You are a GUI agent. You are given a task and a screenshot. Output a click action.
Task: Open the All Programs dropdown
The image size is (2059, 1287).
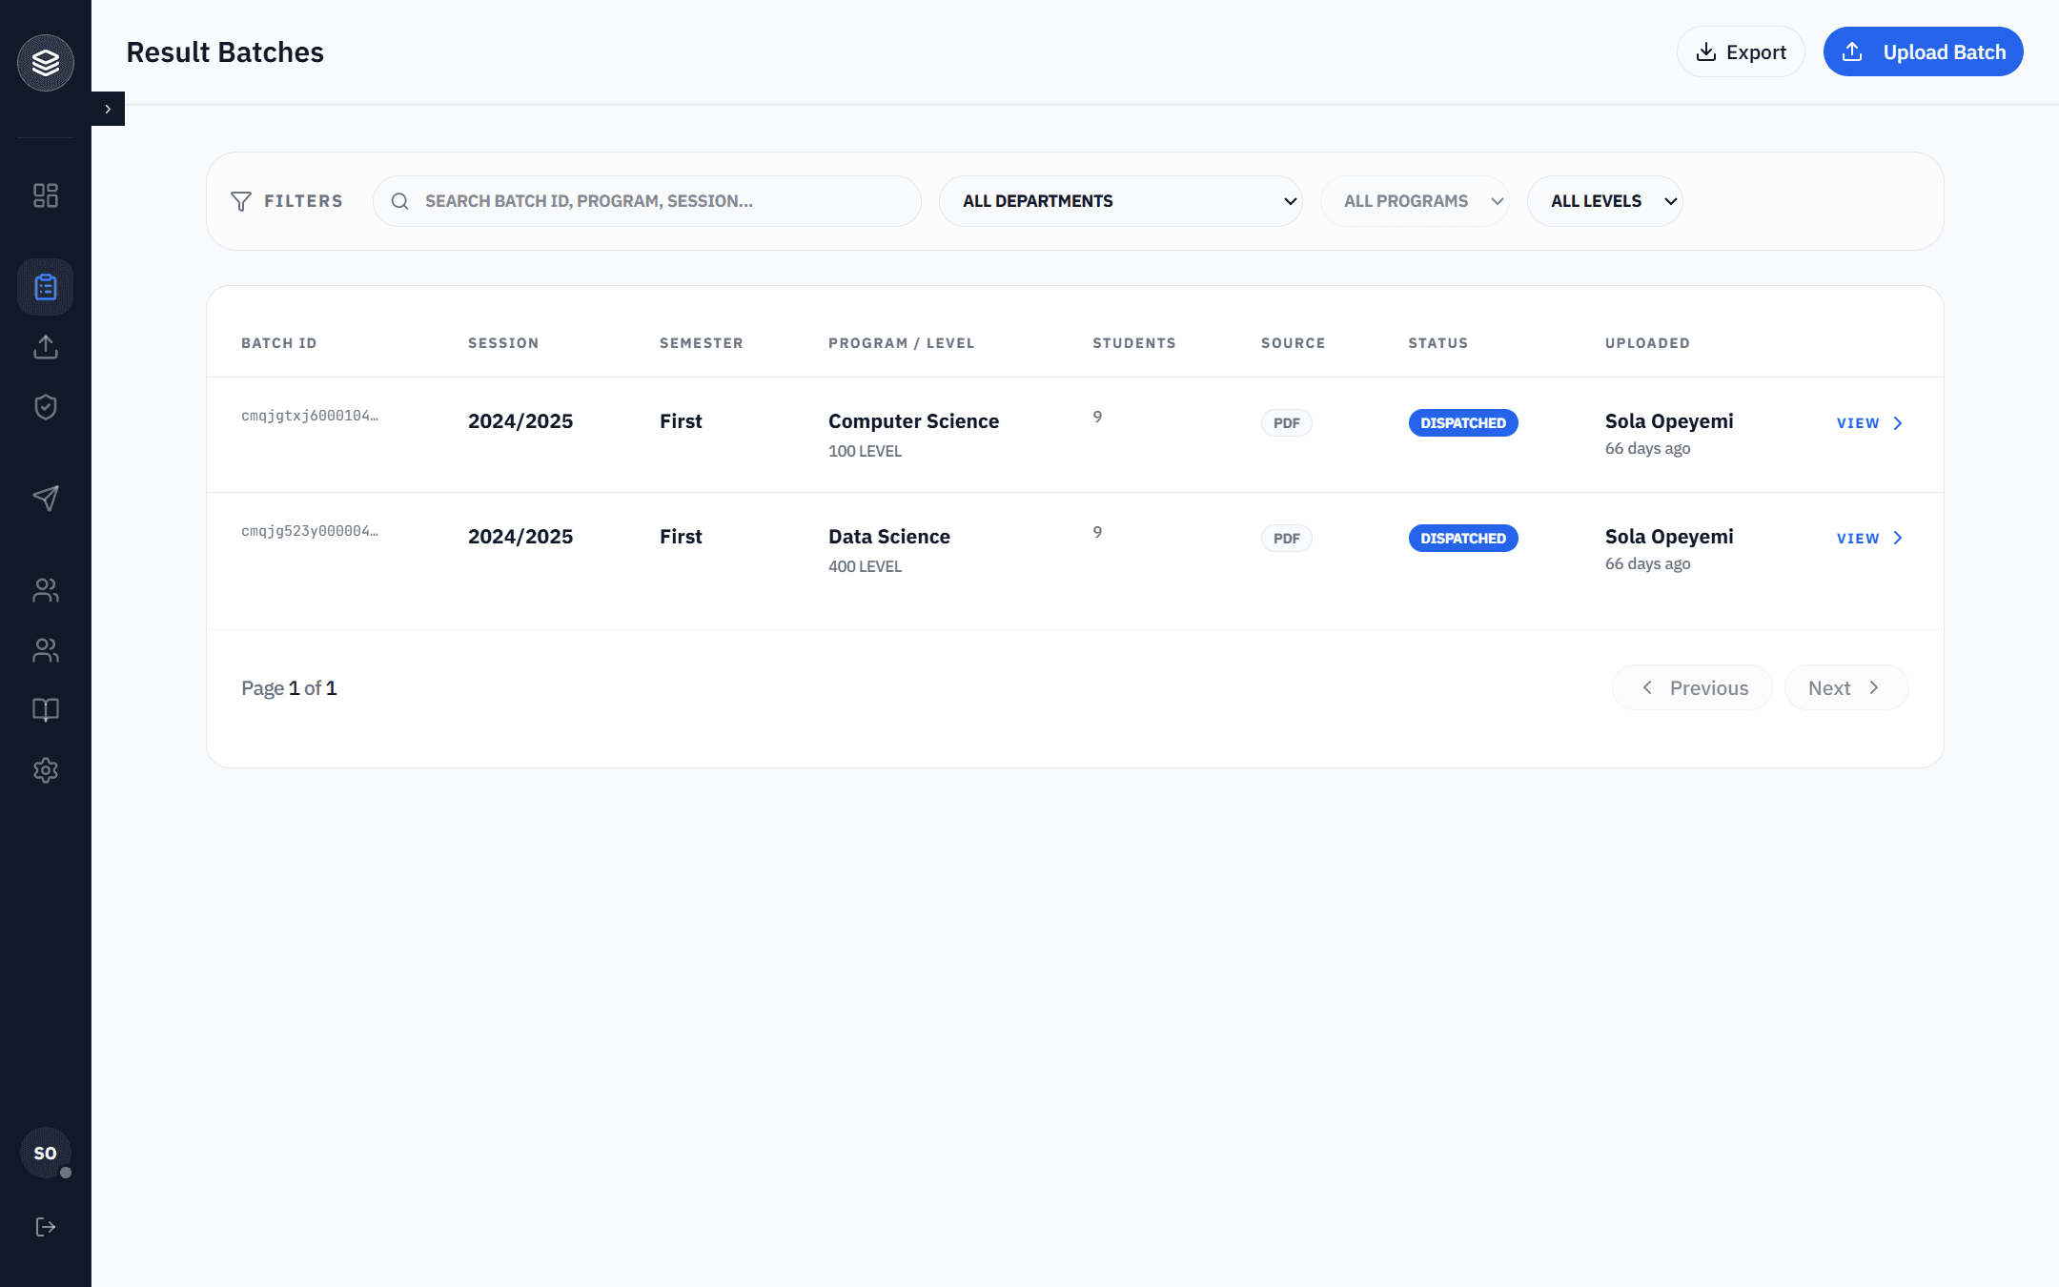(1415, 201)
